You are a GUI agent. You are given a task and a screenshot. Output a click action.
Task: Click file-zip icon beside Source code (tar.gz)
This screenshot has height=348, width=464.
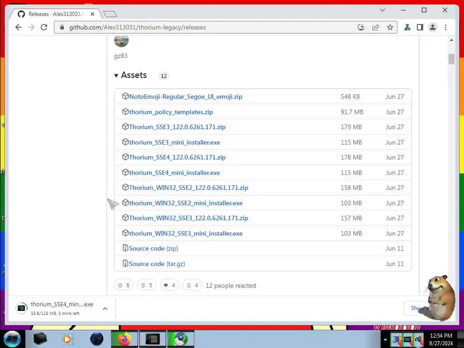[125, 263]
